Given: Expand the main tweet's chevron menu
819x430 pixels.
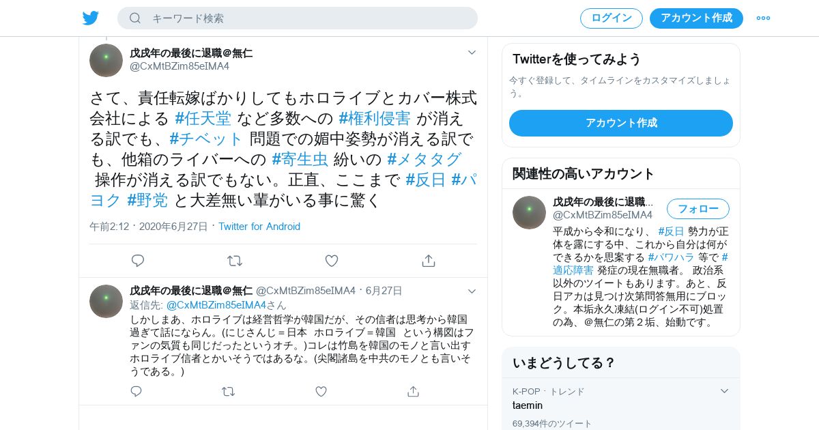Looking at the screenshot, I should pyautogui.click(x=472, y=53).
